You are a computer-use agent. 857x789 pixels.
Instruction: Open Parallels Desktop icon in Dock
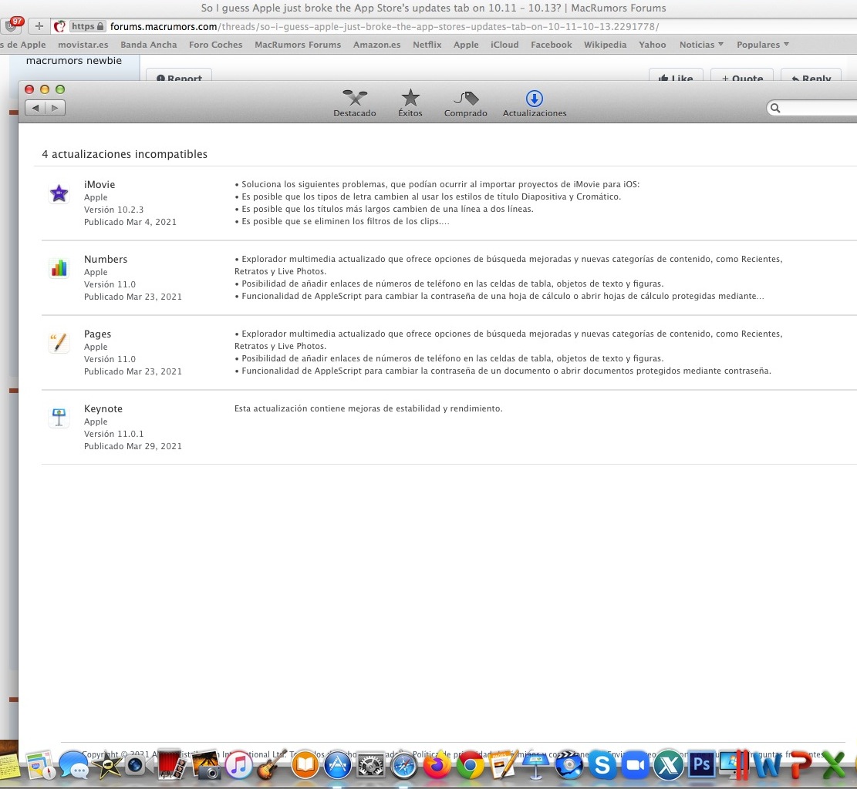point(734,765)
